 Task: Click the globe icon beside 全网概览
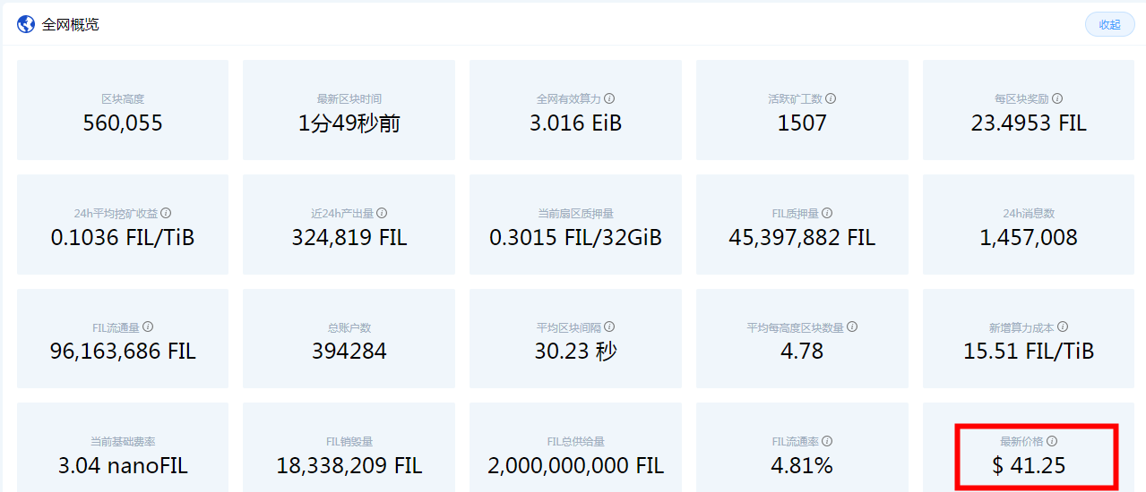26,24
